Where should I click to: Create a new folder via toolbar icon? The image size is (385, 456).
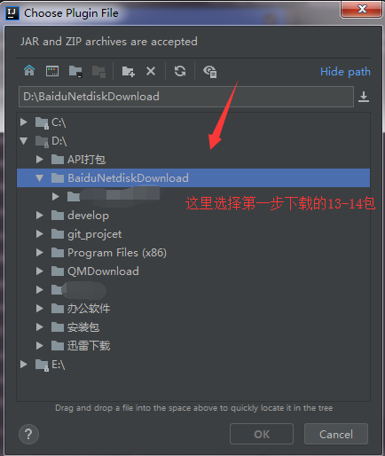click(x=129, y=72)
